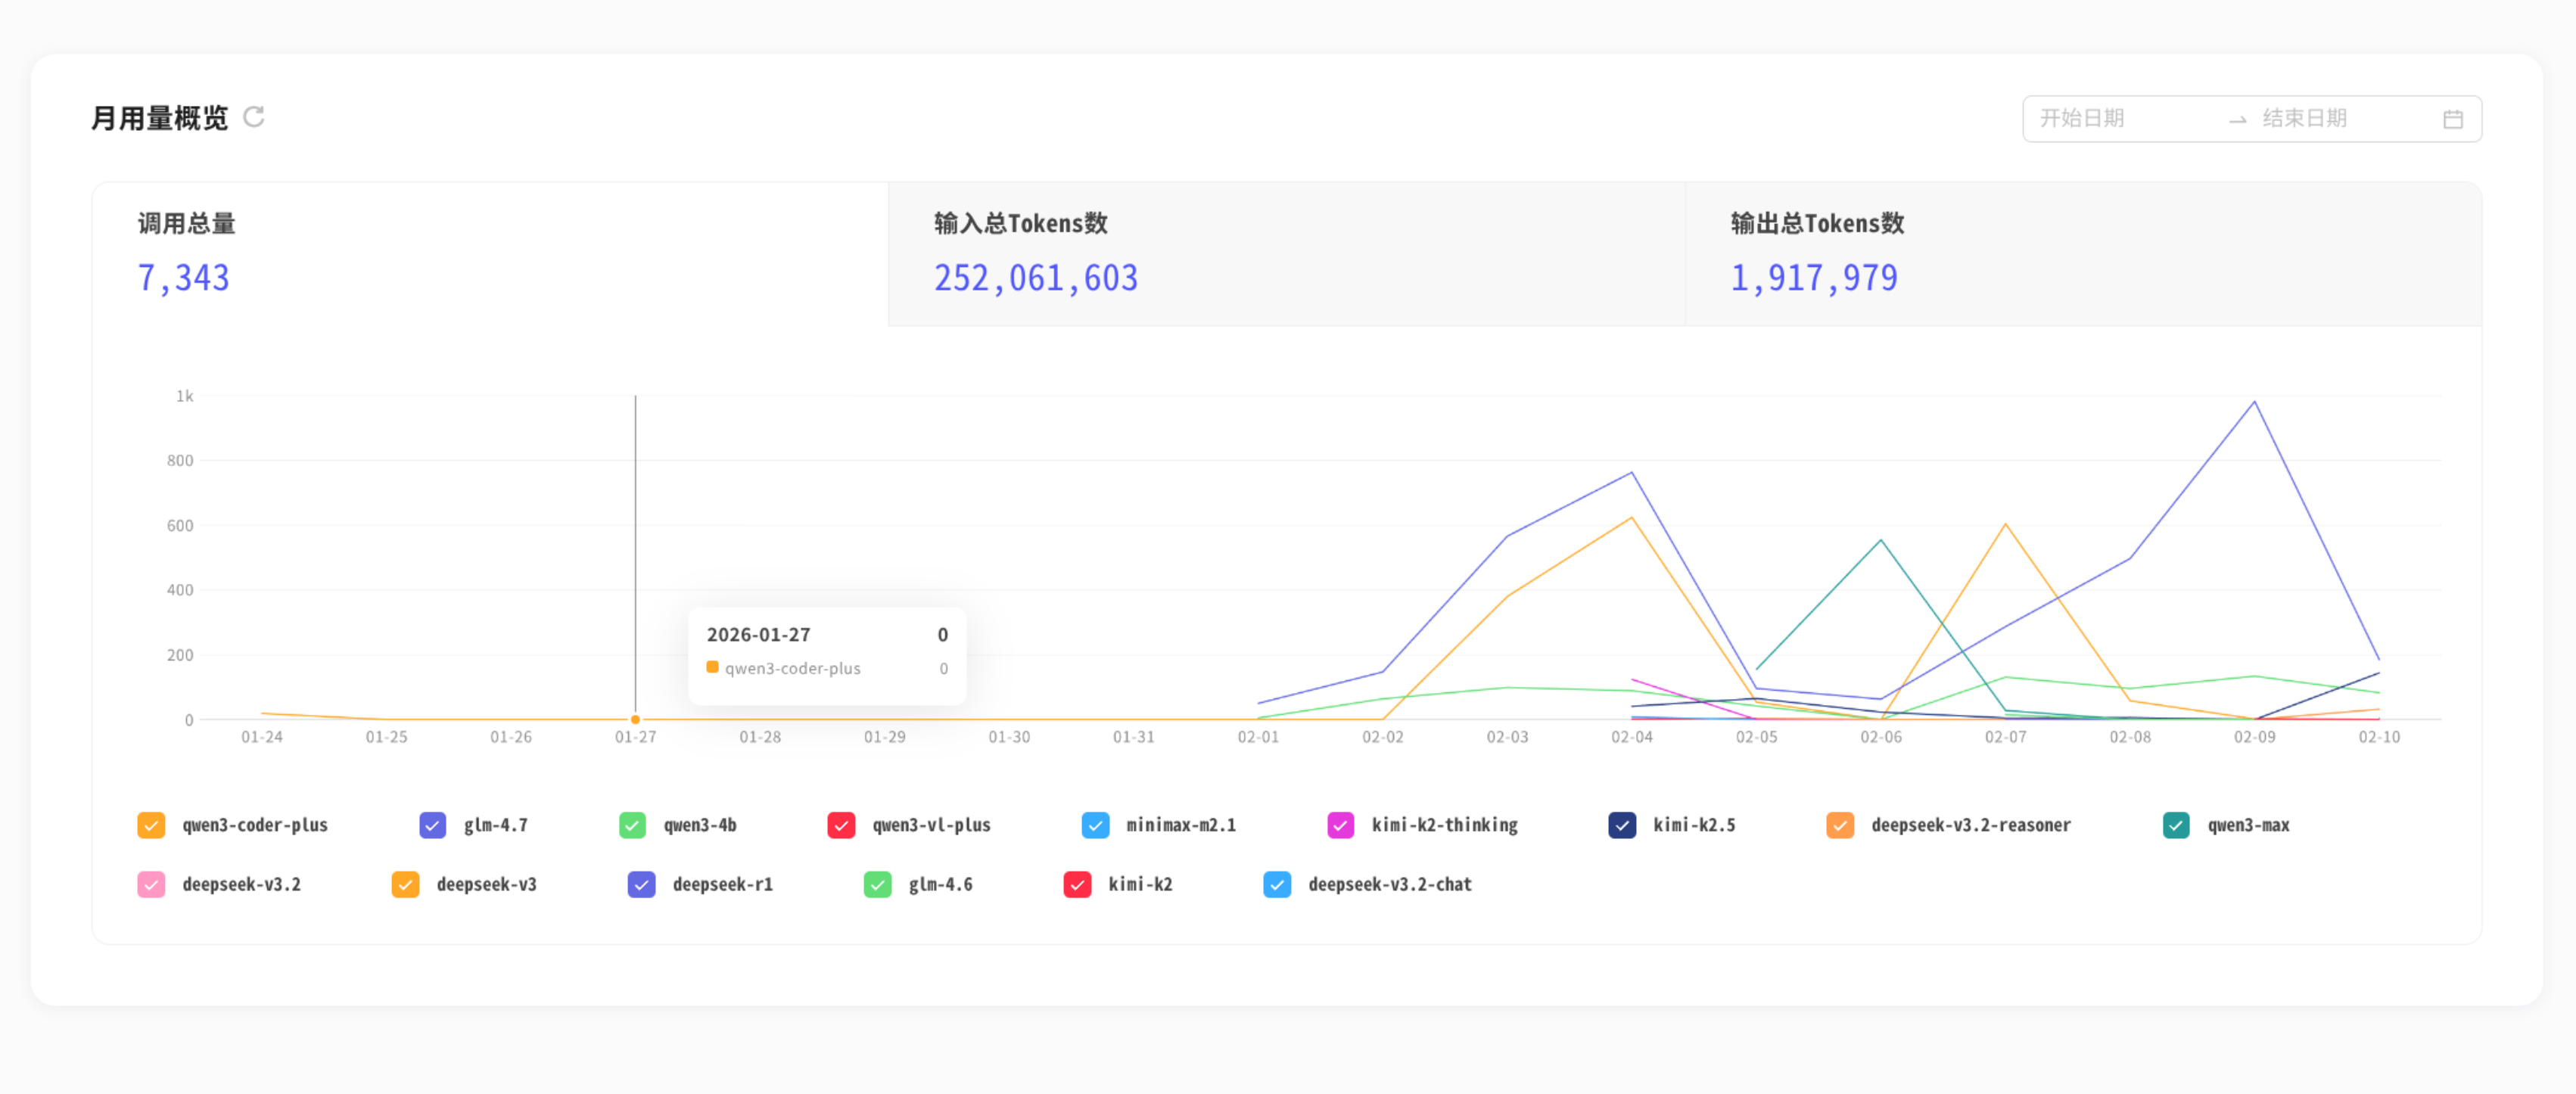Toggle the qwen3-coder-plus legend checkbox
Image resolution: width=2576 pixels, height=1094 pixels.
[151, 825]
